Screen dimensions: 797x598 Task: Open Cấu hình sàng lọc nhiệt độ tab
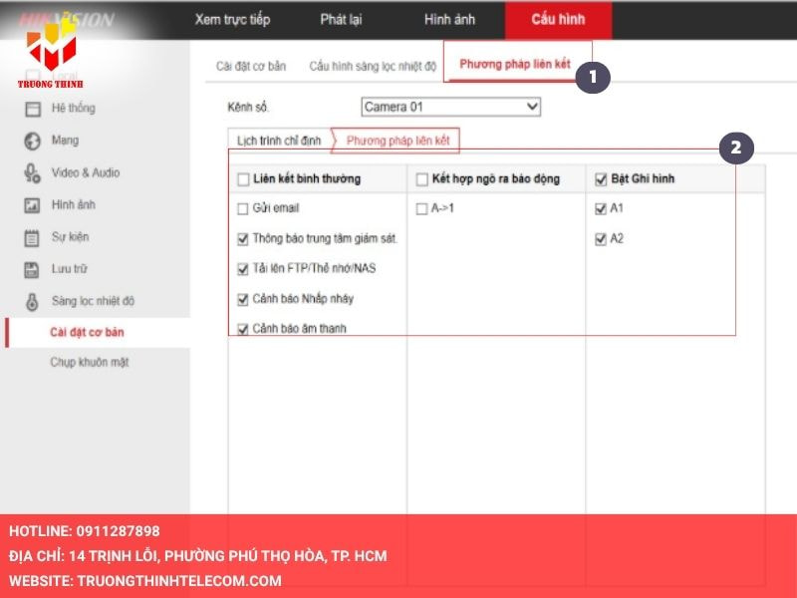coord(373,66)
